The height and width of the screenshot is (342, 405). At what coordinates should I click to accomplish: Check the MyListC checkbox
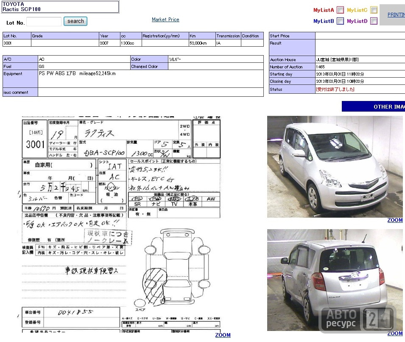(x=374, y=10)
